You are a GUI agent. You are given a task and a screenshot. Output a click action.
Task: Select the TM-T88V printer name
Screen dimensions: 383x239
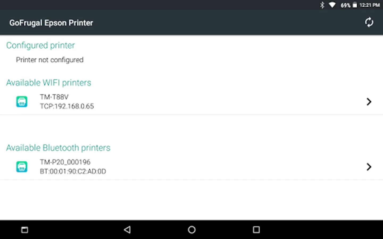click(54, 97)
